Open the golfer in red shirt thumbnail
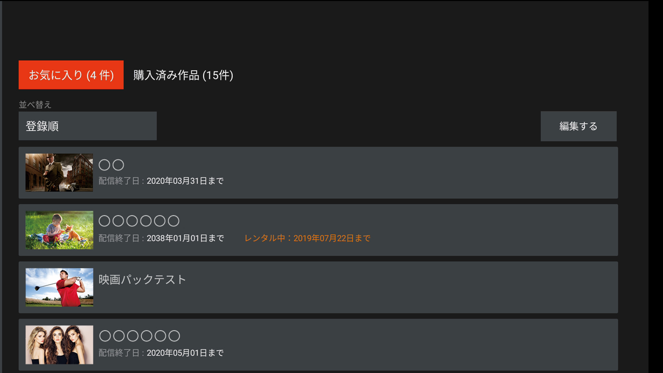This screenshot has height=373, width=663. (59, 287)
